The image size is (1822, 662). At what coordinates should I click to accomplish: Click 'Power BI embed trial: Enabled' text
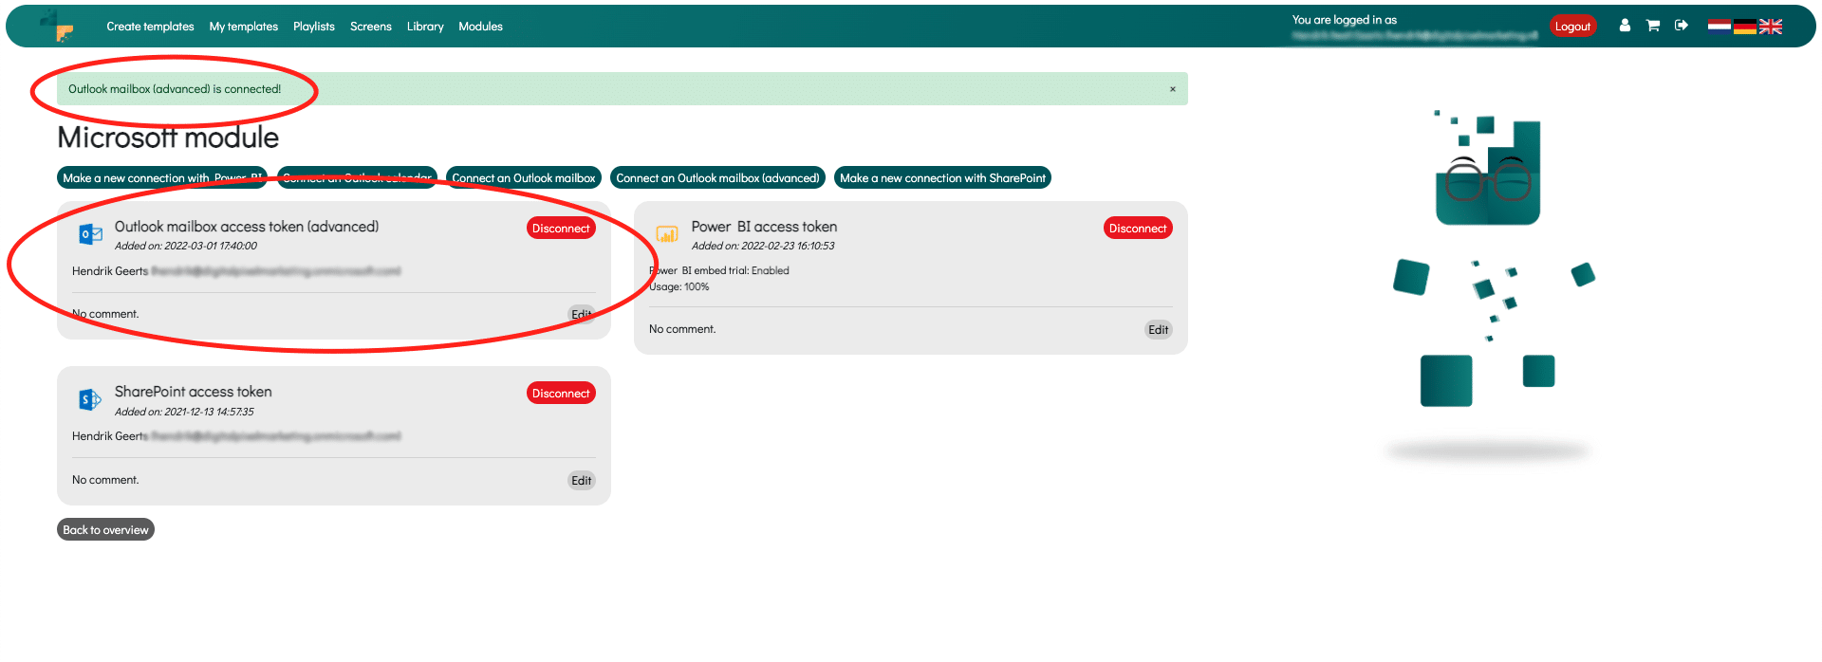(x=719, y=270)
